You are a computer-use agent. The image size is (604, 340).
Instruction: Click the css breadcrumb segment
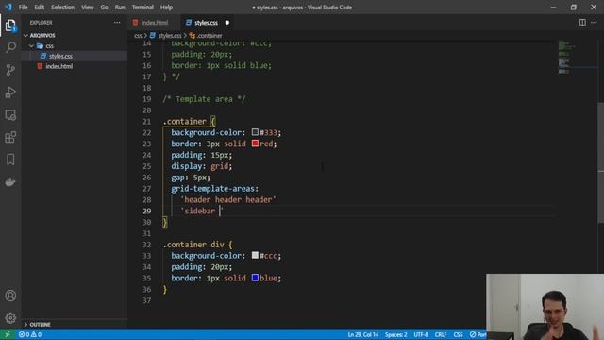click(138, 36)
